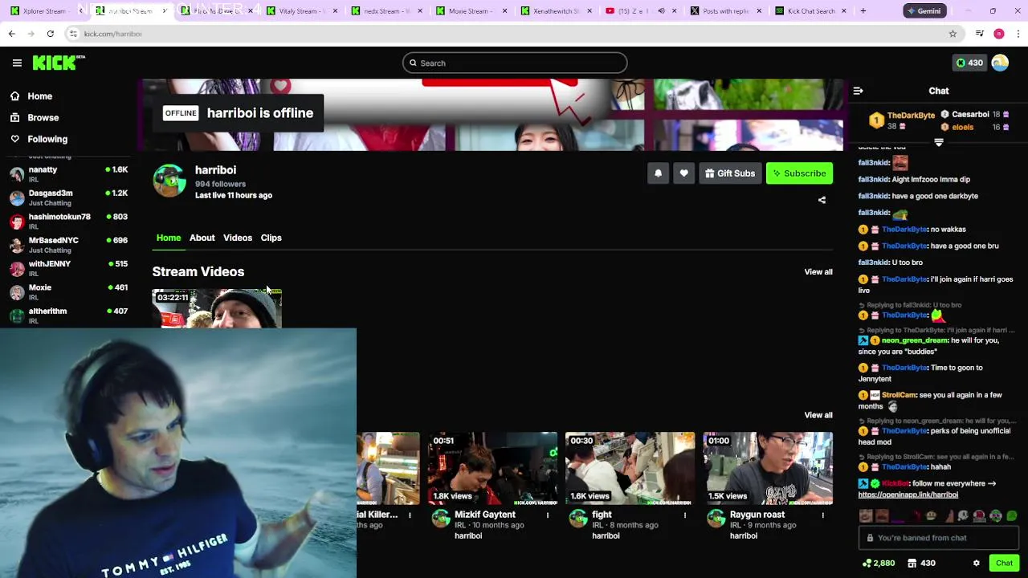1028x578 pixels.
Task: Open hashimotokun78 channel in sidebar
Action: [x=68, y=221]
